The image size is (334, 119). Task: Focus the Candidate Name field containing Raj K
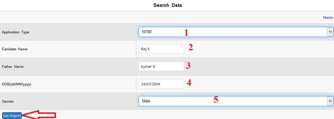[x=161, y=49]
